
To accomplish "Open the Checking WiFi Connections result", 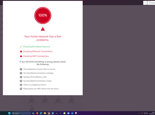I will click(x=36, y=56).
